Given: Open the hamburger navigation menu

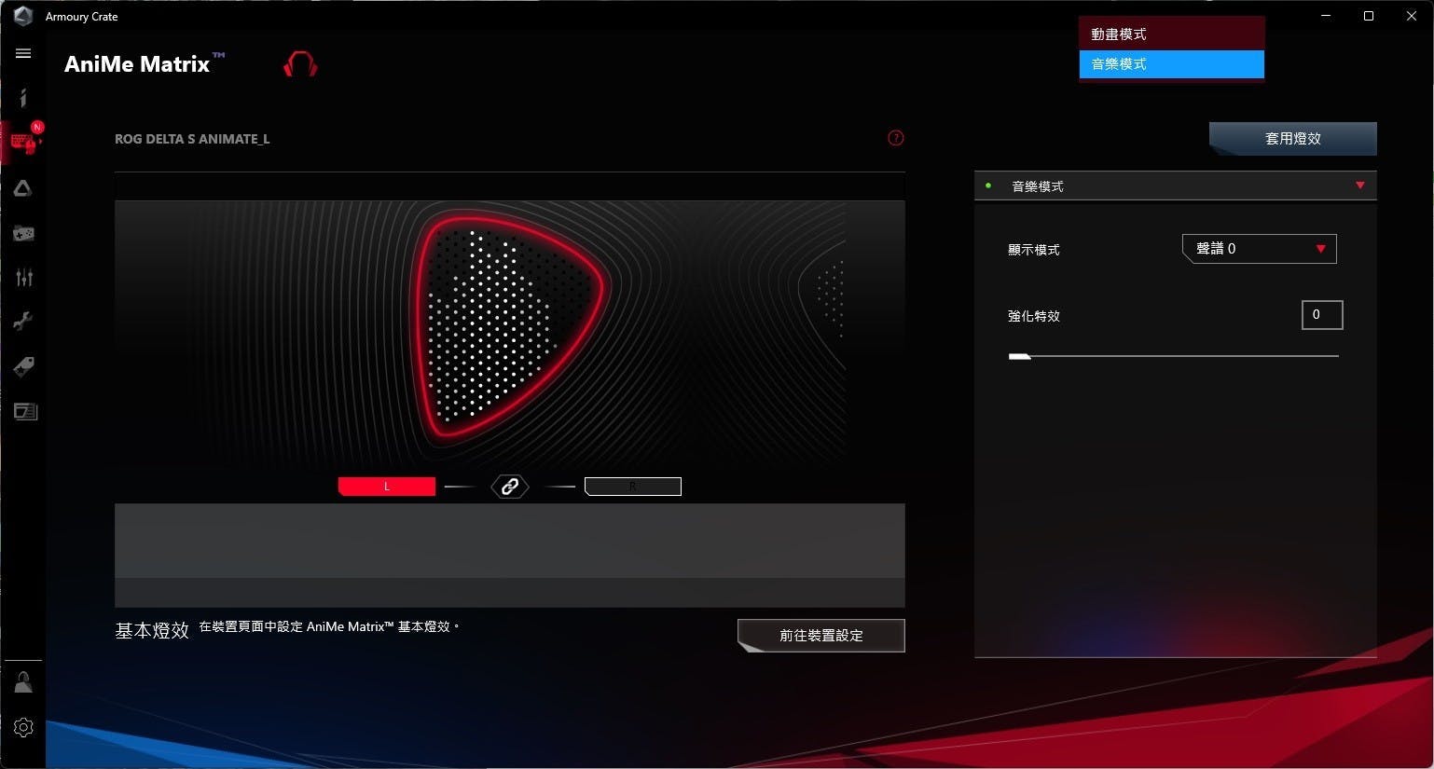Looking at the screenshot, I should click(23, 54).
